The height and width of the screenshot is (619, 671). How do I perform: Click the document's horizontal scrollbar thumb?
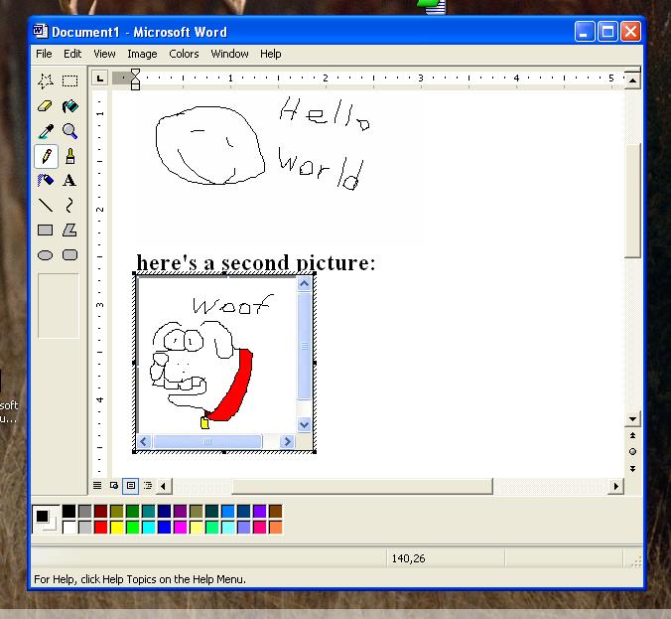(361, 486)
